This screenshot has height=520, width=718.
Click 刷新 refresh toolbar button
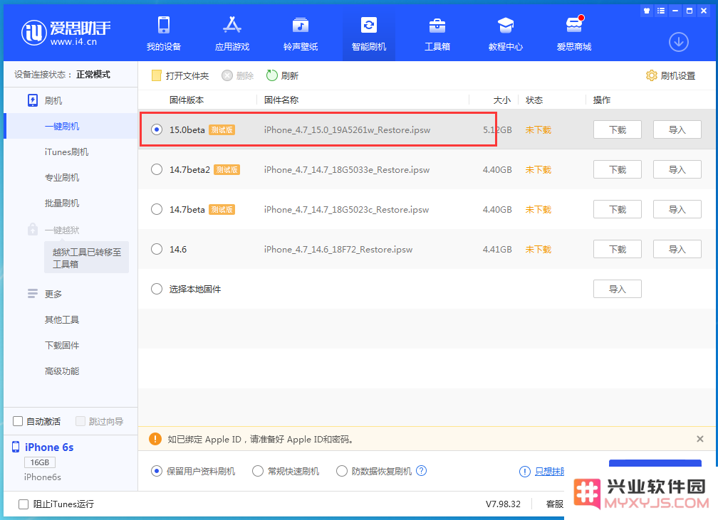click(282, 75)
